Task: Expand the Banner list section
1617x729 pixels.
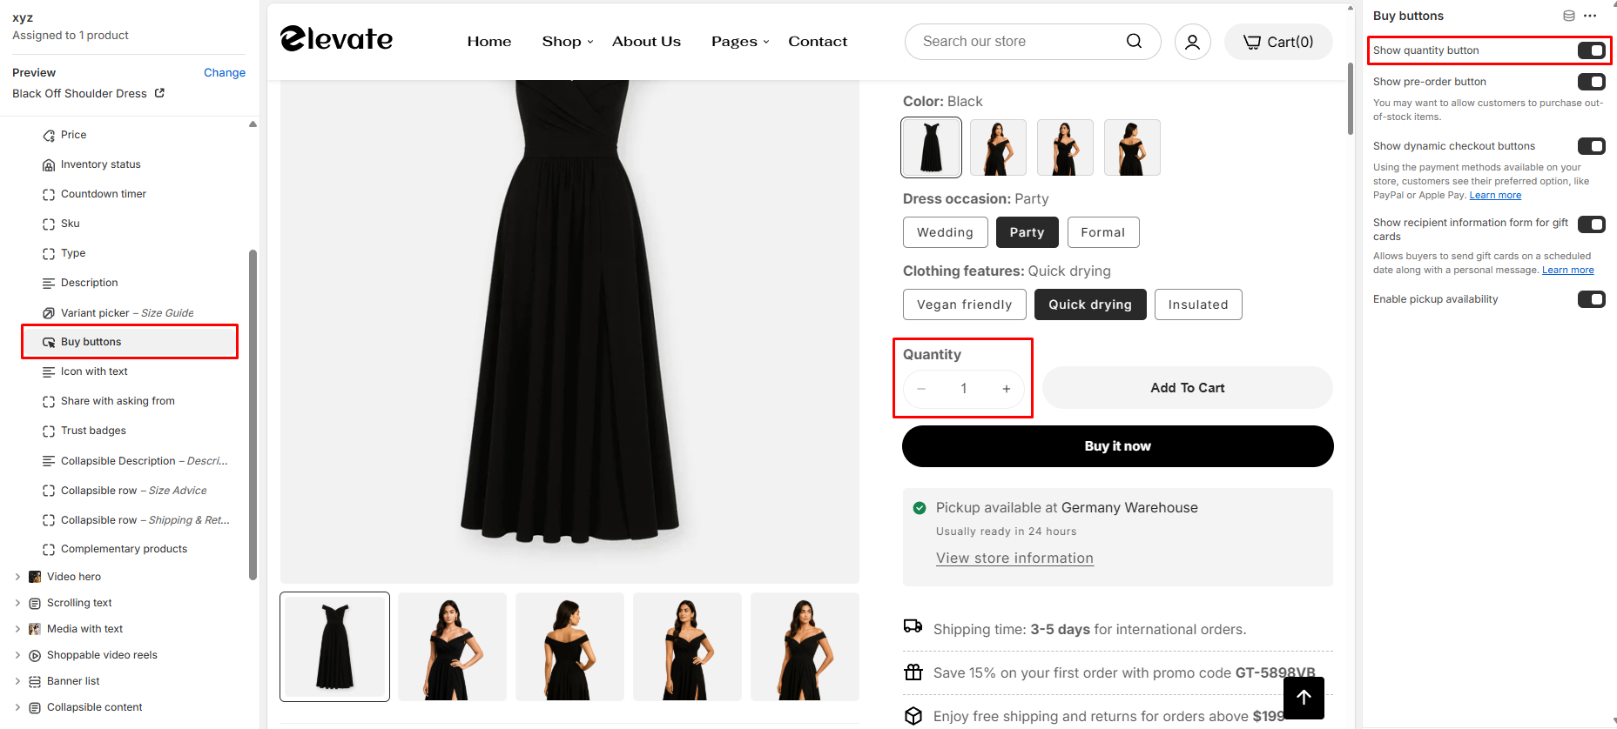Action: pyautogui.click(x=17, y=681)
